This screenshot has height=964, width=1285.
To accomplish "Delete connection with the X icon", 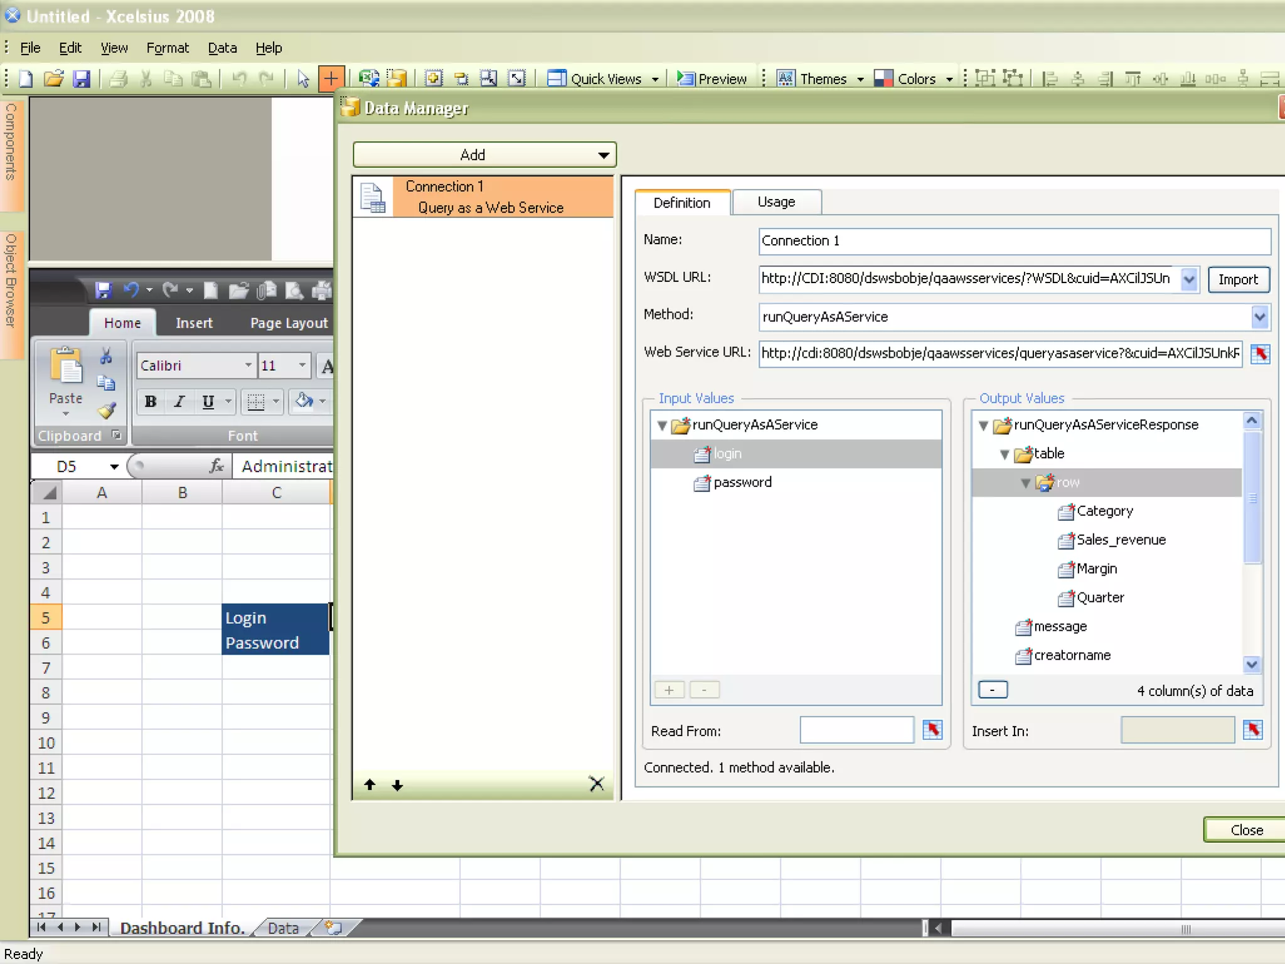I will tap(597, 783).
